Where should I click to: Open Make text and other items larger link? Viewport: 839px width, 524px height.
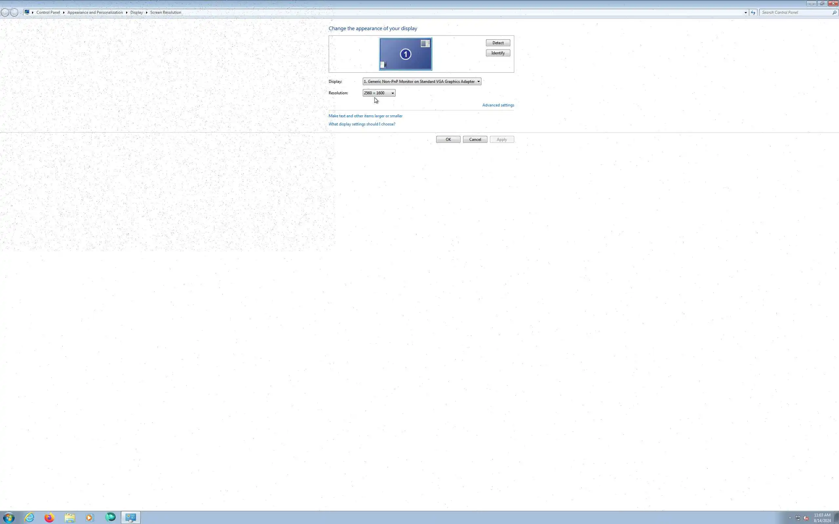pos(365,116)
